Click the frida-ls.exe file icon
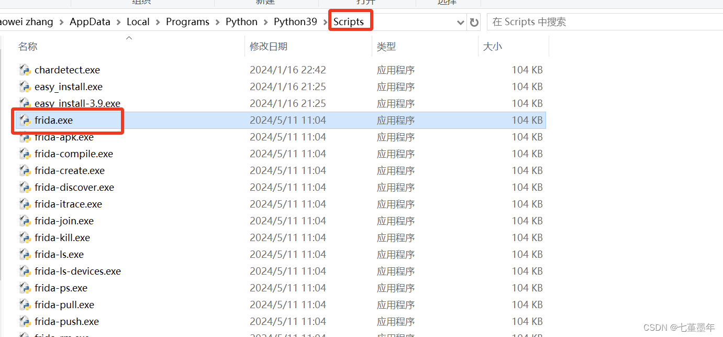 25,254
